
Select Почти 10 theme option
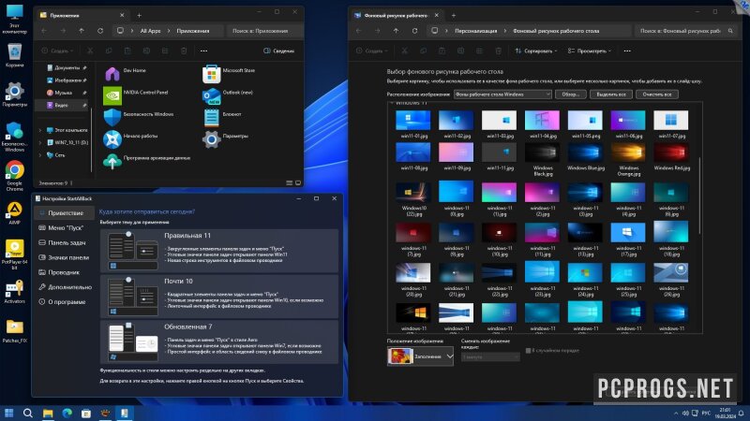click(219, 296)
